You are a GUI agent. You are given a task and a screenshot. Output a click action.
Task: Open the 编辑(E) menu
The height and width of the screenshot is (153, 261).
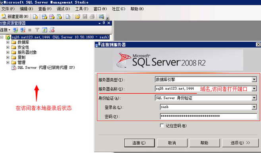[x=26, y=9]
